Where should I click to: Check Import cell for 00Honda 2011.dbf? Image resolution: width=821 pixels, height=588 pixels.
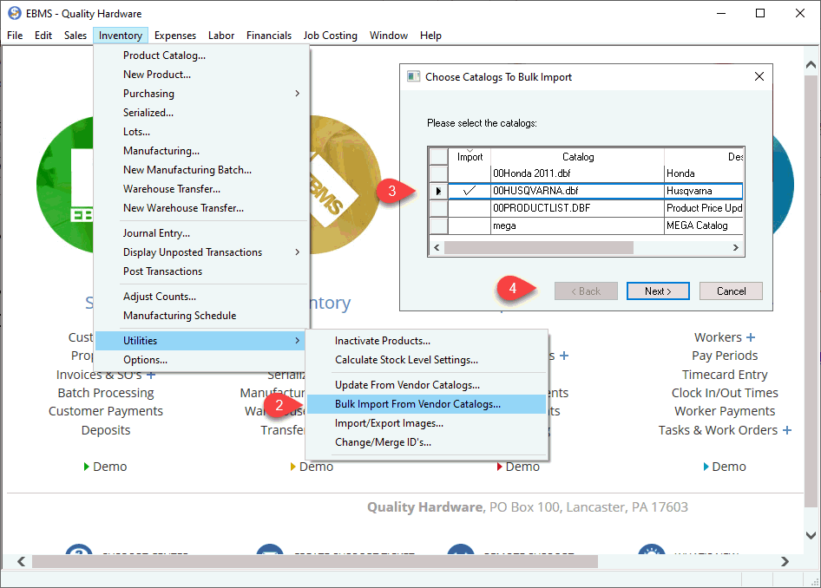pyautogui.click(x=470, y=173)
